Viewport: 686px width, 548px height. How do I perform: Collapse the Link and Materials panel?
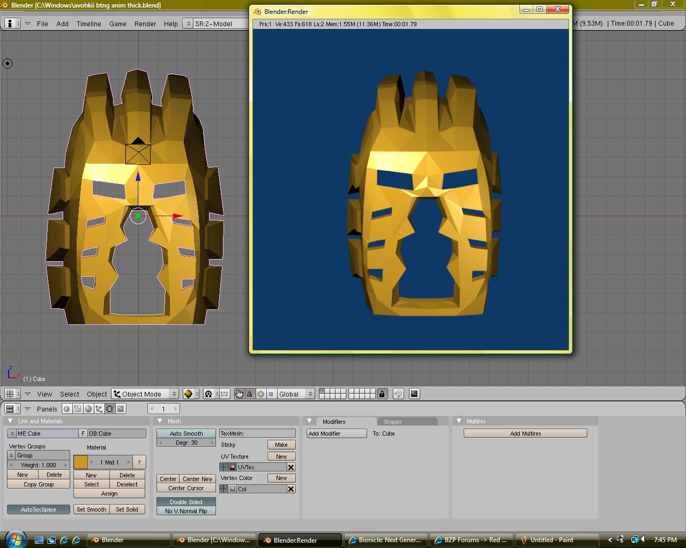tap(10, 421)
